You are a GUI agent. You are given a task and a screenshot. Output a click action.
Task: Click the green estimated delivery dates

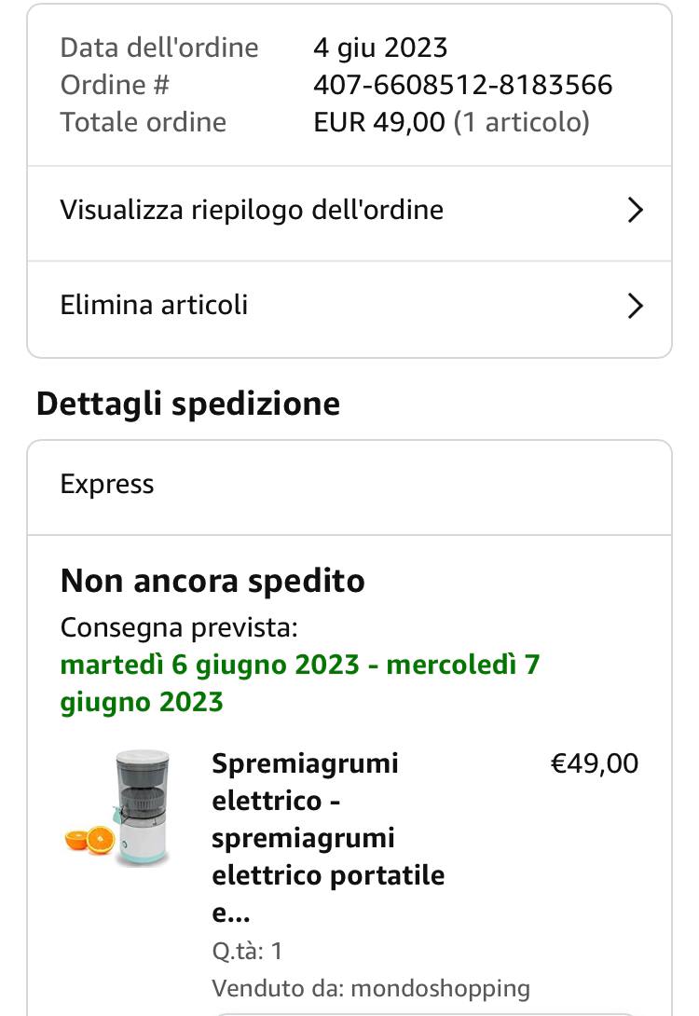[x=300, y=683]
